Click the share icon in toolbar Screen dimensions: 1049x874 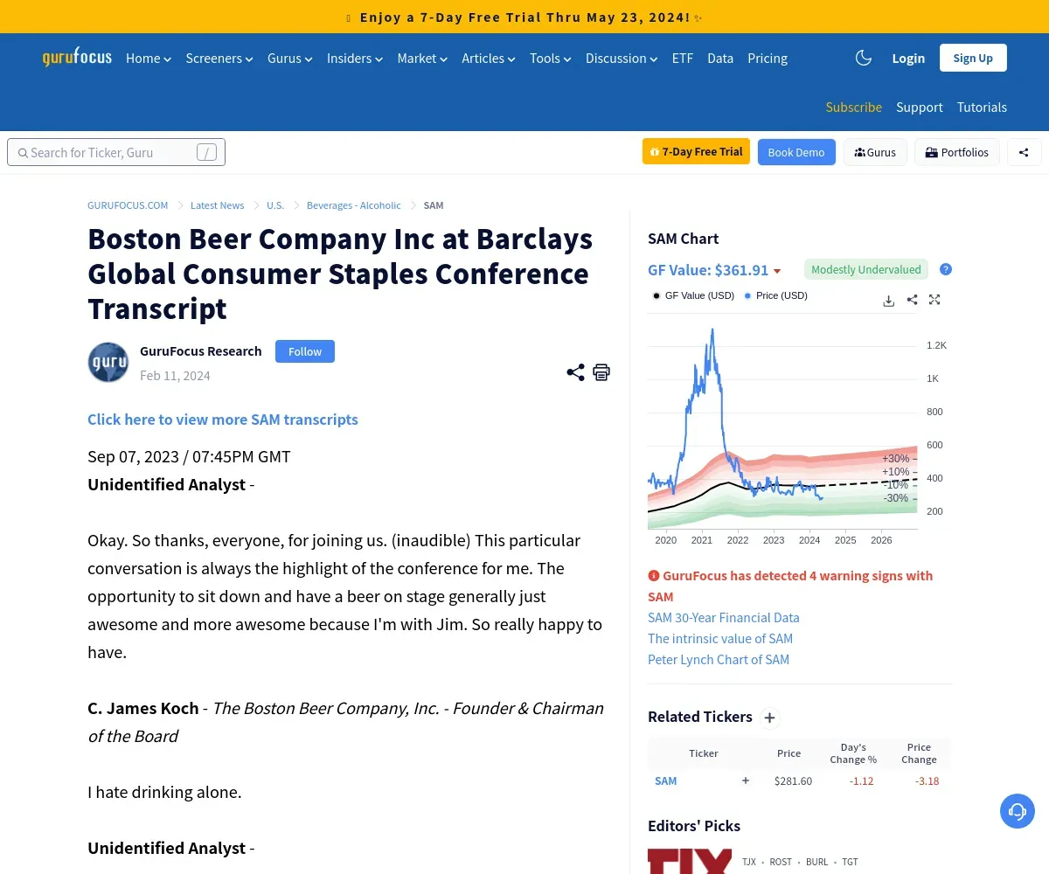tap(1024, 152)
